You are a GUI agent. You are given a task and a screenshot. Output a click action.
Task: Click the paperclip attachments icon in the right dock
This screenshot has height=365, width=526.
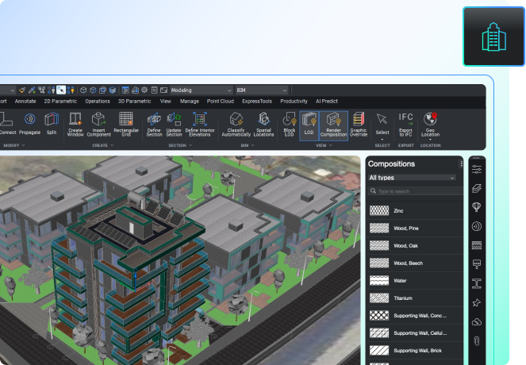click(x=477, y=341)
